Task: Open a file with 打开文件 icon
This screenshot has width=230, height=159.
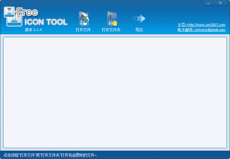Action: [x=84, y=19]
